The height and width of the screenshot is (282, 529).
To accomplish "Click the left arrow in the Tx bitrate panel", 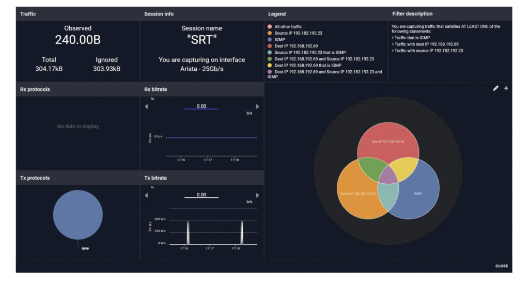I will tap(146, 195).
